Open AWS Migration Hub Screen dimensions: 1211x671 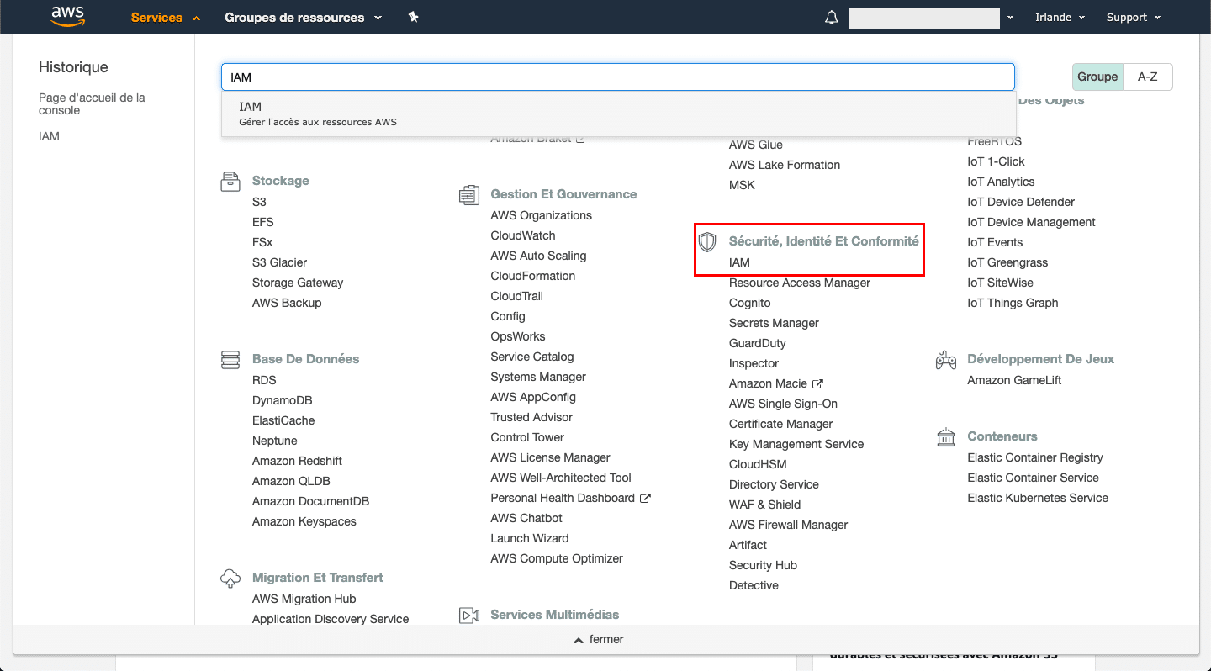coord(304,599)
